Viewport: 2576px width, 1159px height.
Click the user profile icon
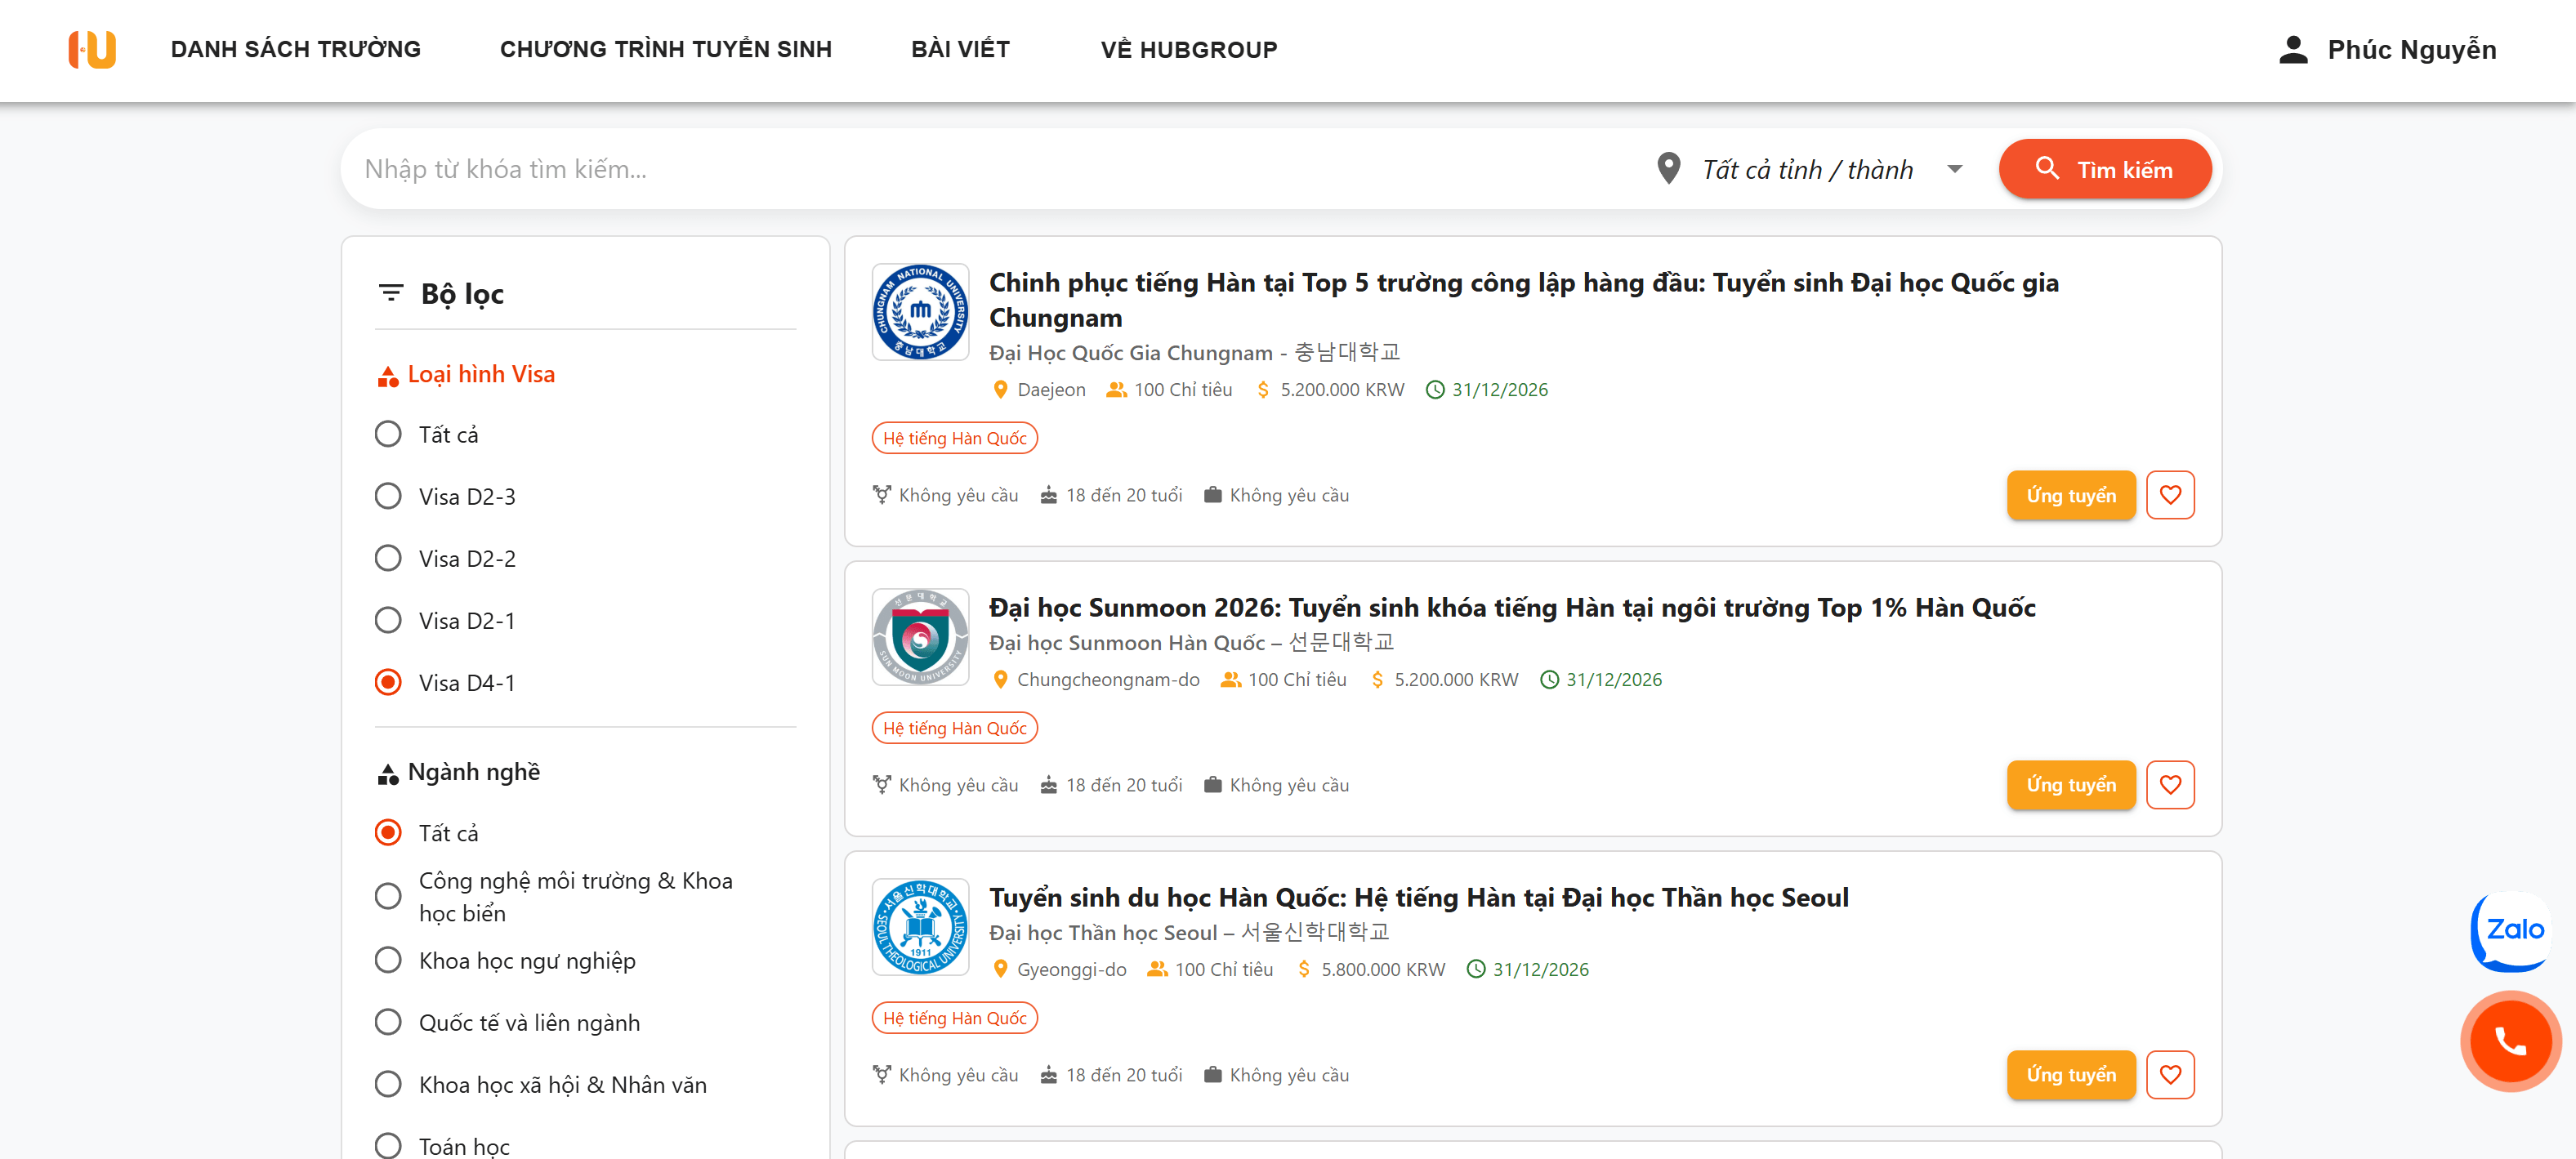click(2293, 49)
